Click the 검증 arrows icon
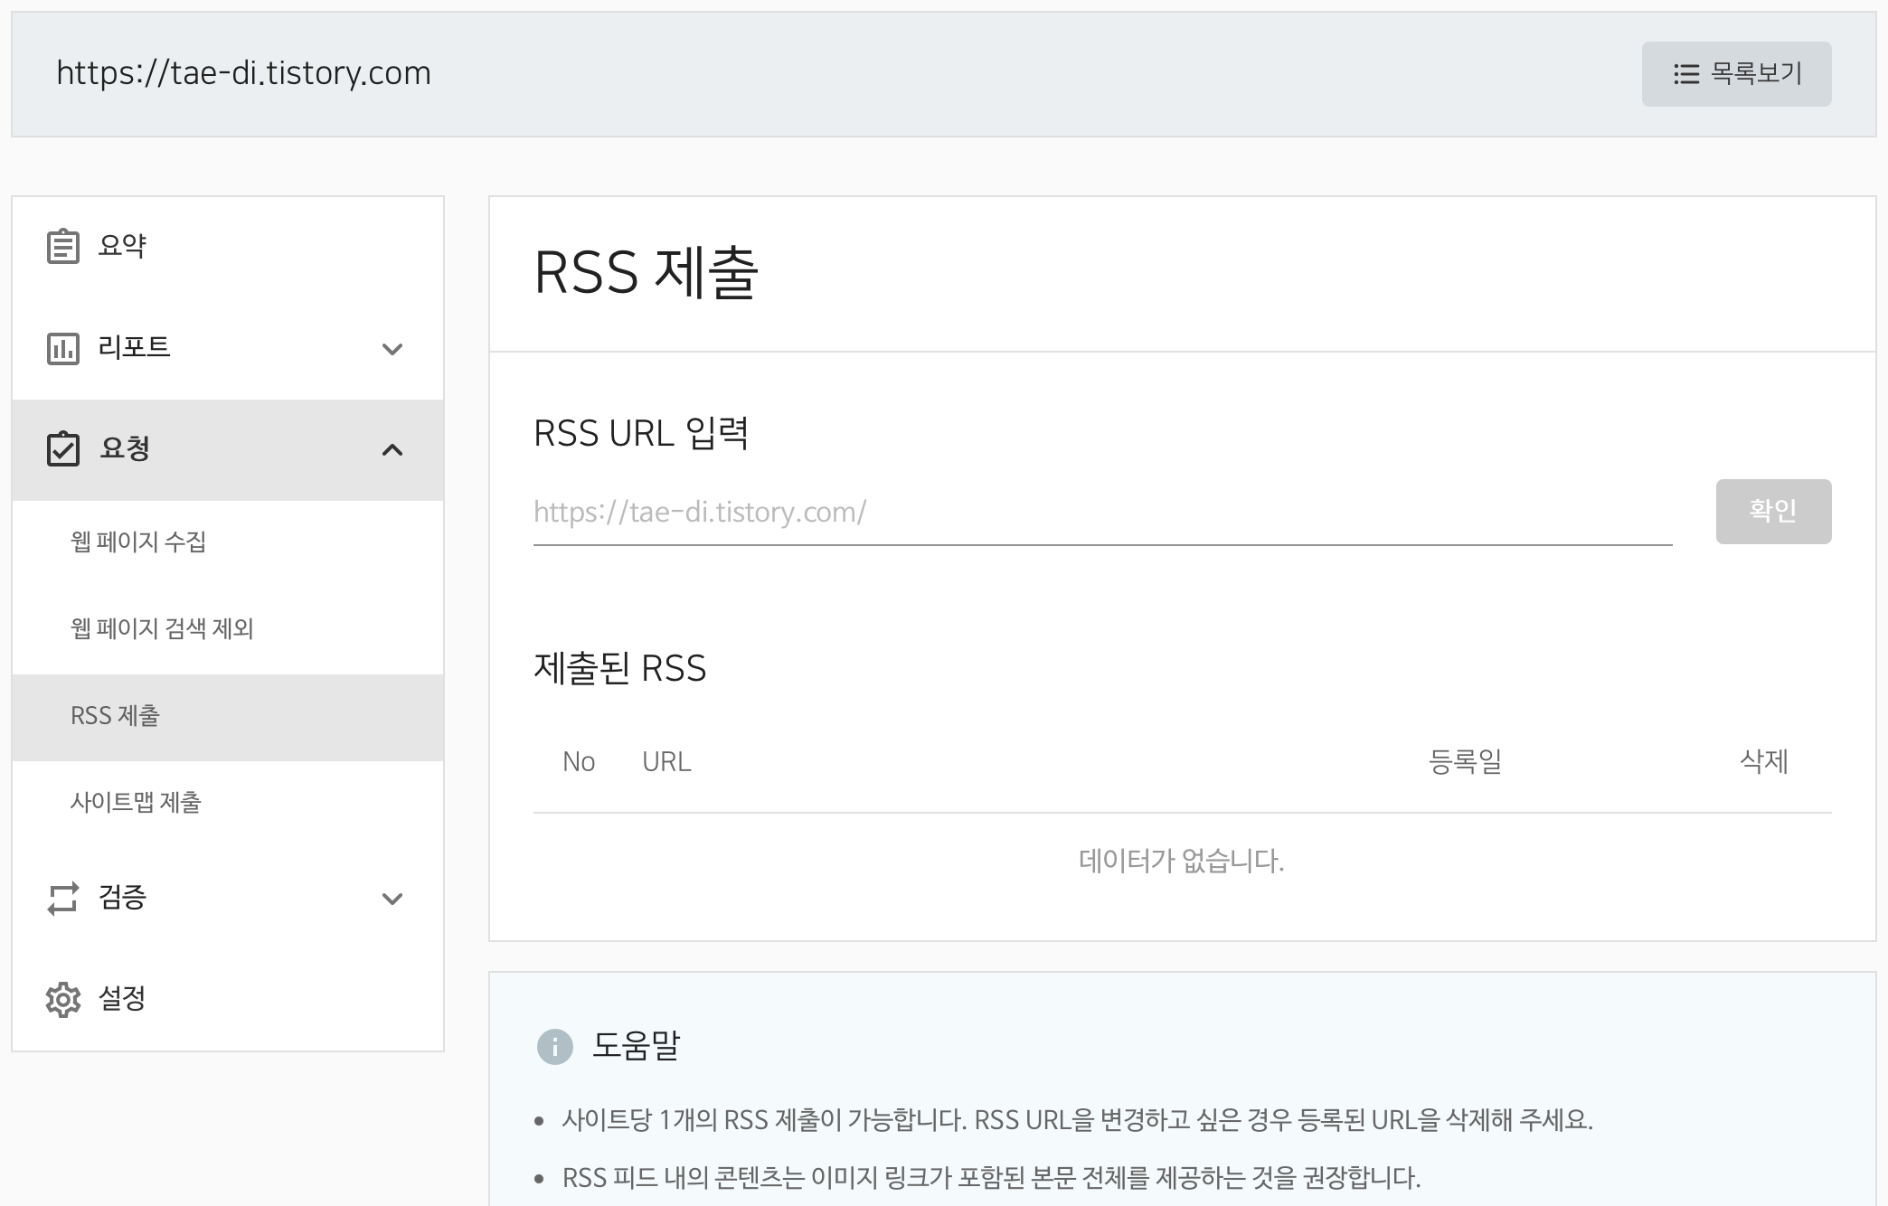Screen dimensions: 1888x1206 pos(62,899)
